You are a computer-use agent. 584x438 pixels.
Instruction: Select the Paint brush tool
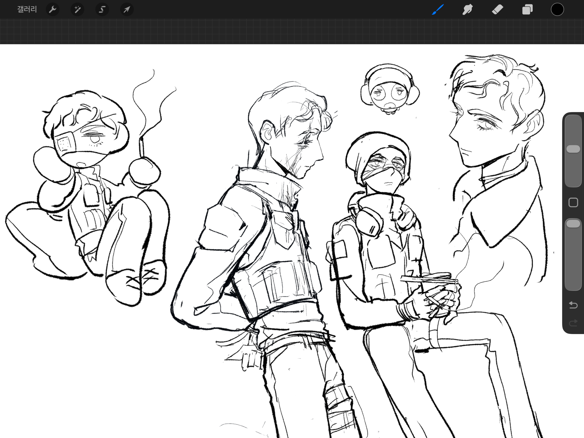[x=438, y=10]
